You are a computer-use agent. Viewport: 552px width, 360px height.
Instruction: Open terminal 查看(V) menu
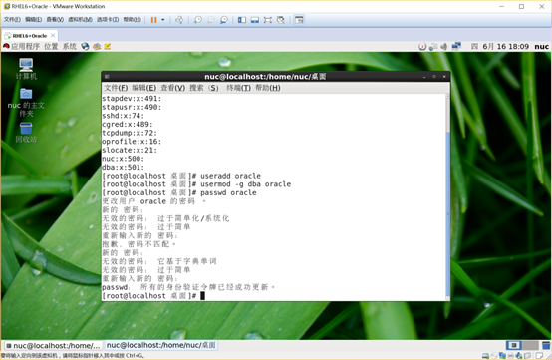[173, 88]
